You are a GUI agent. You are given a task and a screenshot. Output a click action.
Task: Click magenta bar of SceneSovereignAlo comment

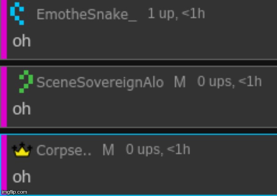[4, 97]
